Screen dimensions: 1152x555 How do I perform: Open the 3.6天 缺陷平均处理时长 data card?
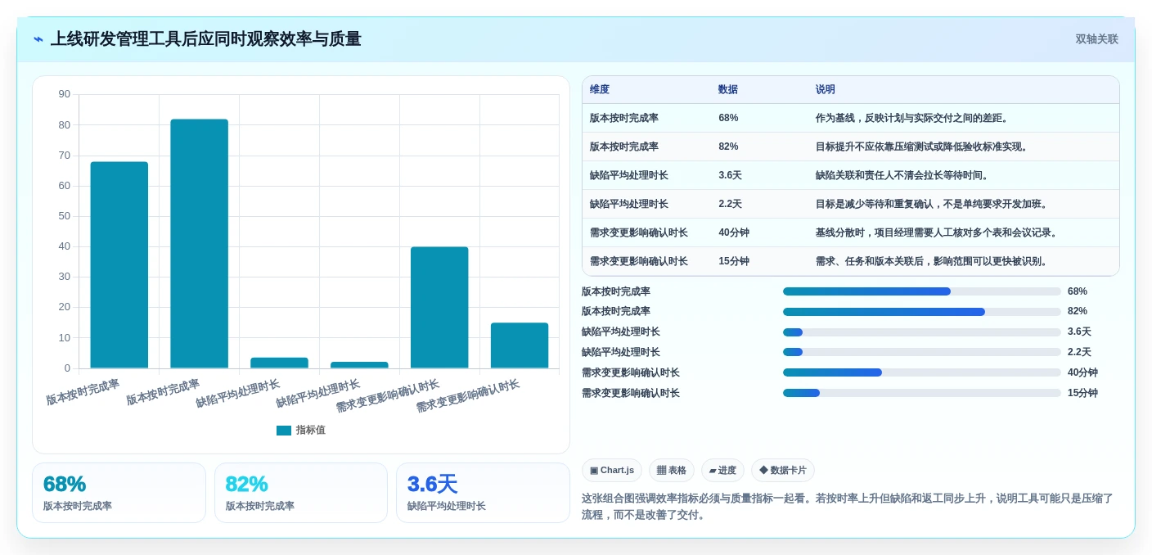483,493
